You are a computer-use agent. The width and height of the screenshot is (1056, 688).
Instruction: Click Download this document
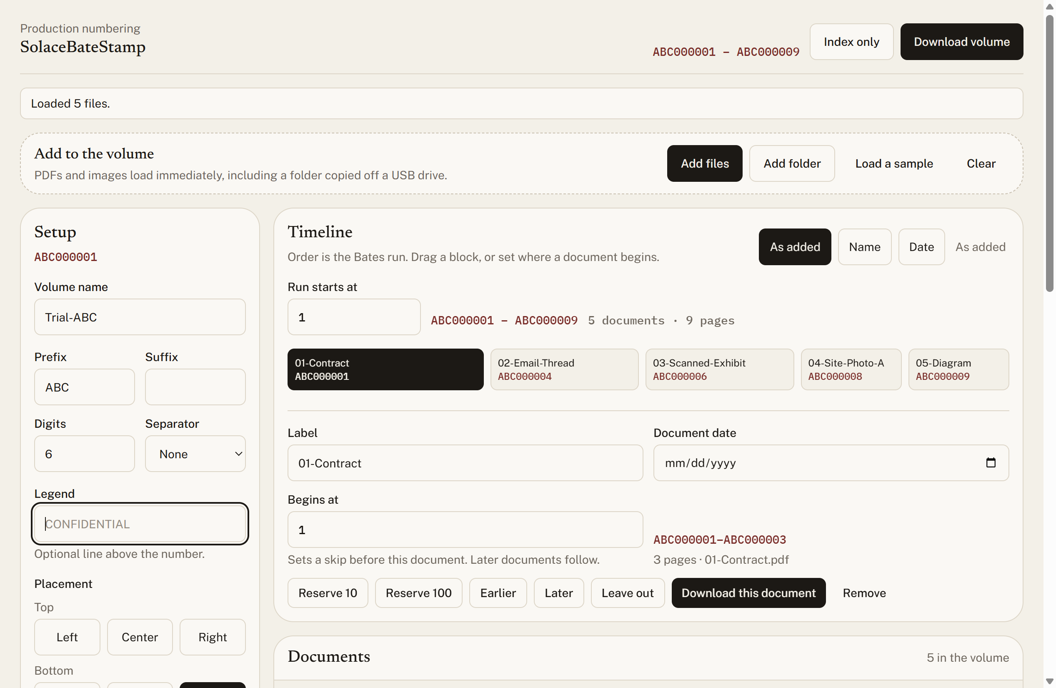coord(748,593)
